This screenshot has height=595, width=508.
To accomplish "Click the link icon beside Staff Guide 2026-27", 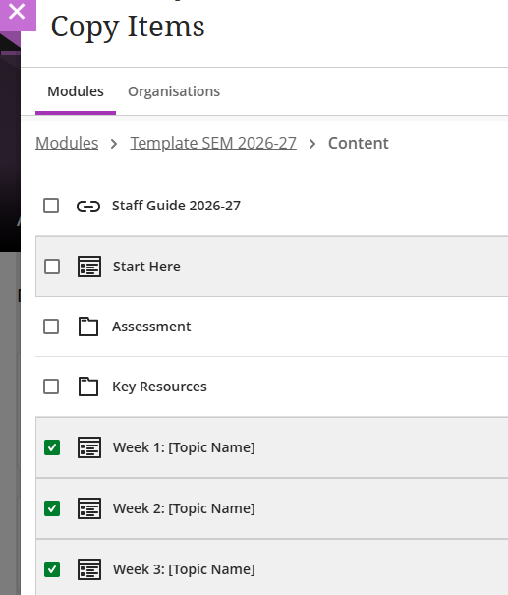I will point(88,207).
